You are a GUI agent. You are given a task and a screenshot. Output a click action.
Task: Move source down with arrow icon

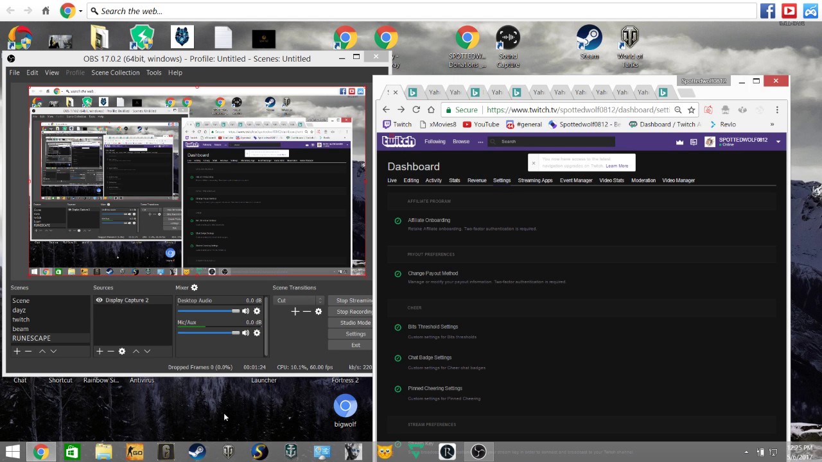point(147,351)
